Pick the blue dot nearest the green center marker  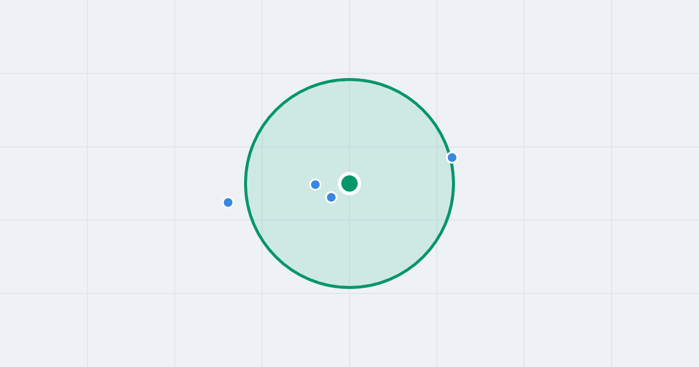pyautogui.click(x=331, y=197)
